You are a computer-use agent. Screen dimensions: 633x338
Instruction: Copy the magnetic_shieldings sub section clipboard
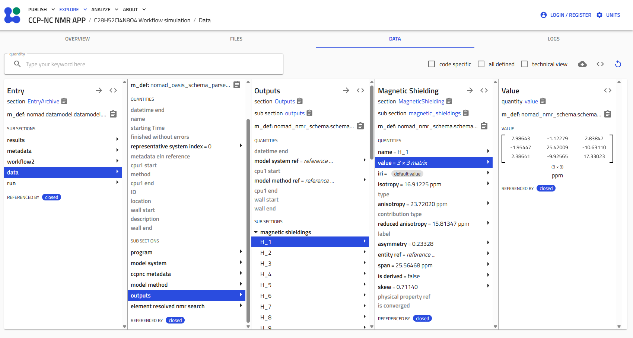coord(466,113)
